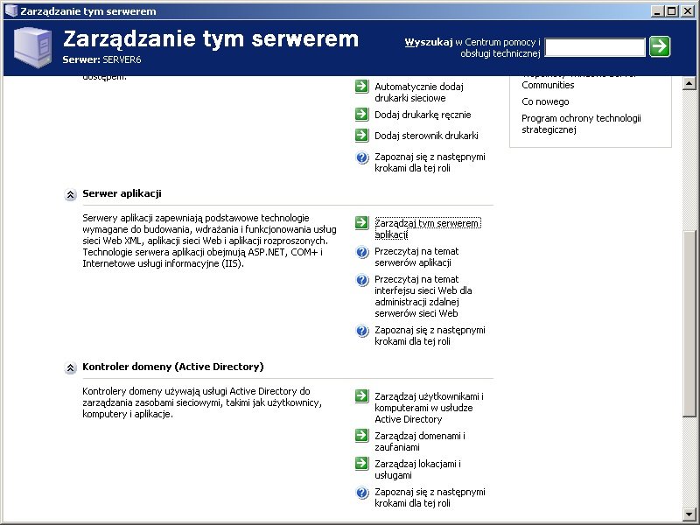Image resolution: width=700 pixels, height=525 pixels.
Task: Minimize the Zarządzanie tym serwerem window
Action: pyautogui.click(x=657, y=11)
